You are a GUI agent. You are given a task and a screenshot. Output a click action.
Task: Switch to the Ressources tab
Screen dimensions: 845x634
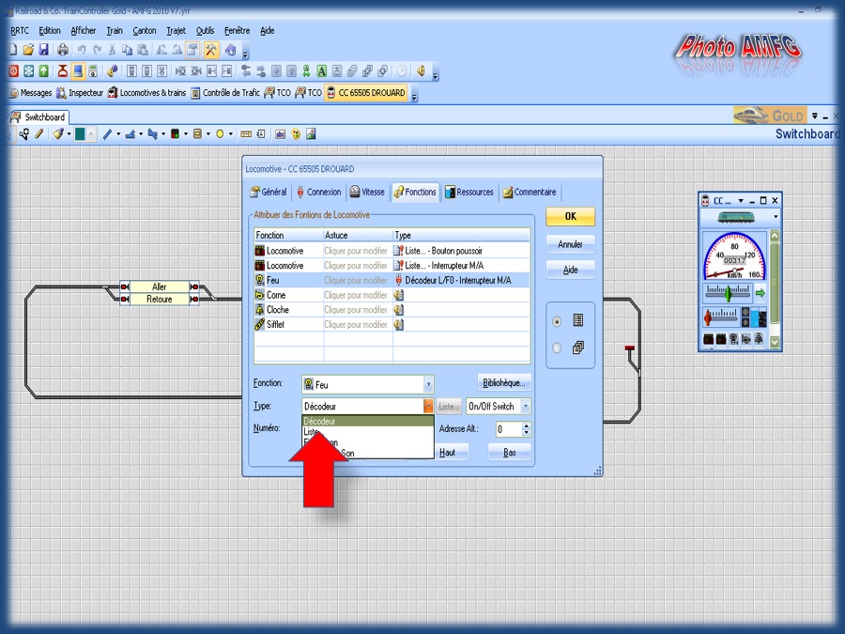click(x=469, y=192)
